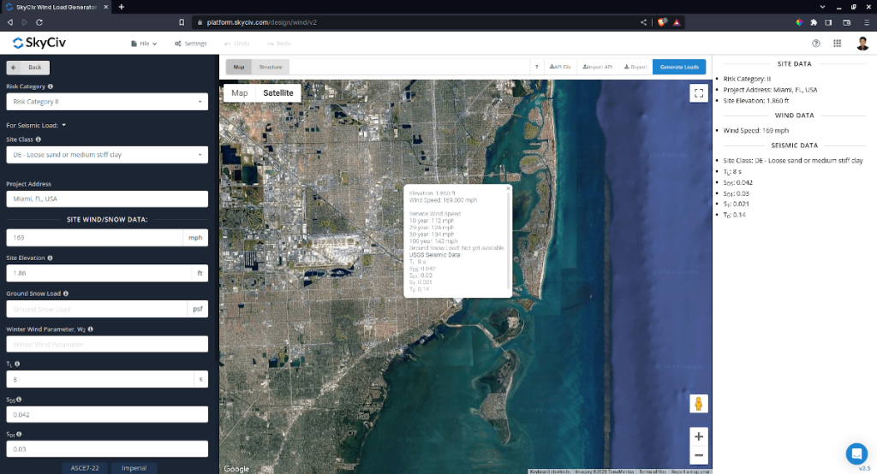
Task: Expand the For Seismic Load option
Action: click(63, 125)
